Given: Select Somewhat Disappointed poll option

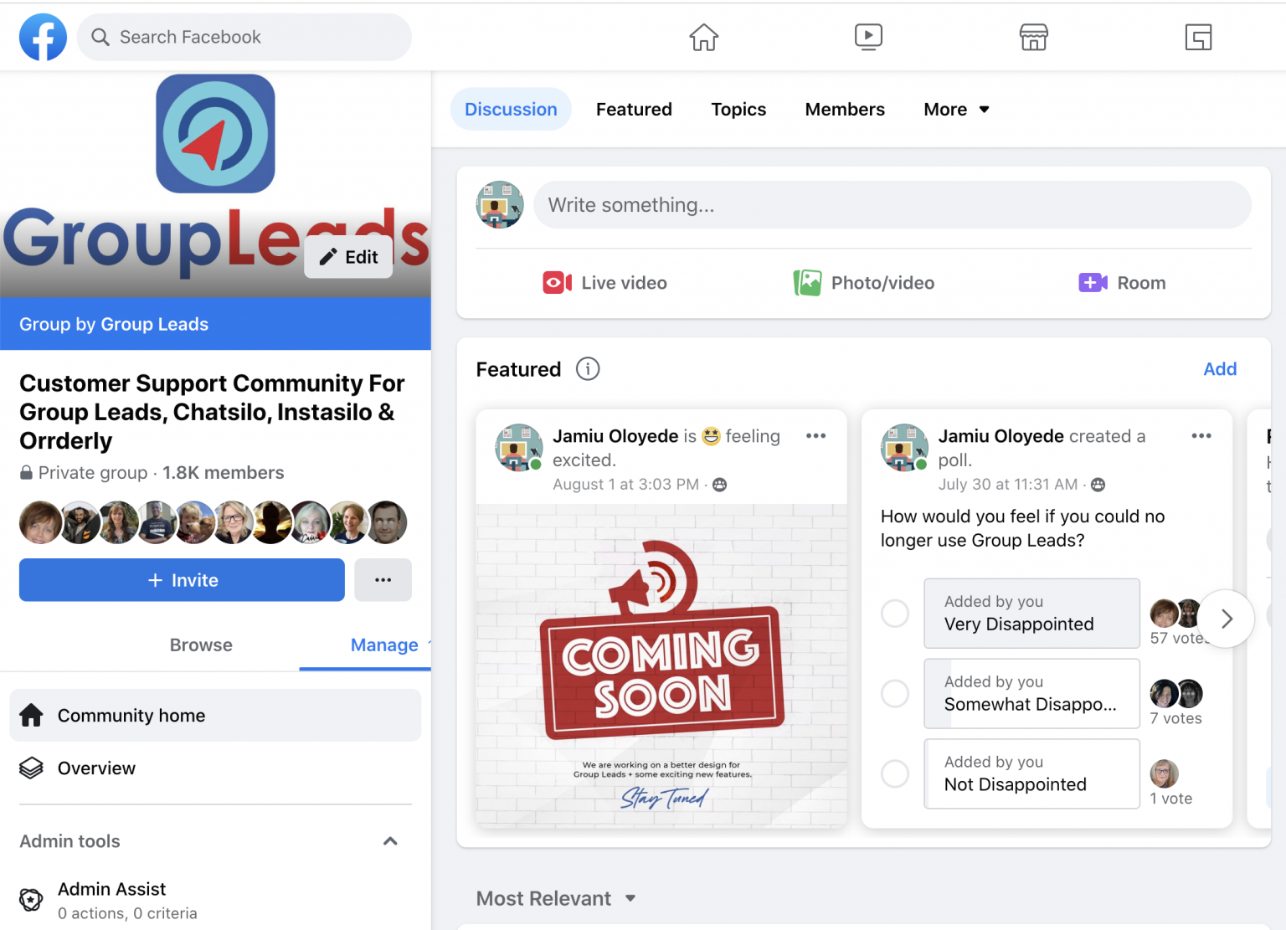Looking at the screenshot, I should (894, 693).
